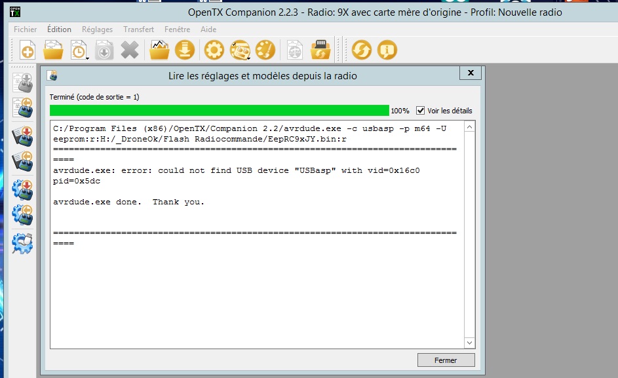Click the avrdude.exe command path line
The width and height of the screenshot is (618, 378).
click(x=250, y=128)
